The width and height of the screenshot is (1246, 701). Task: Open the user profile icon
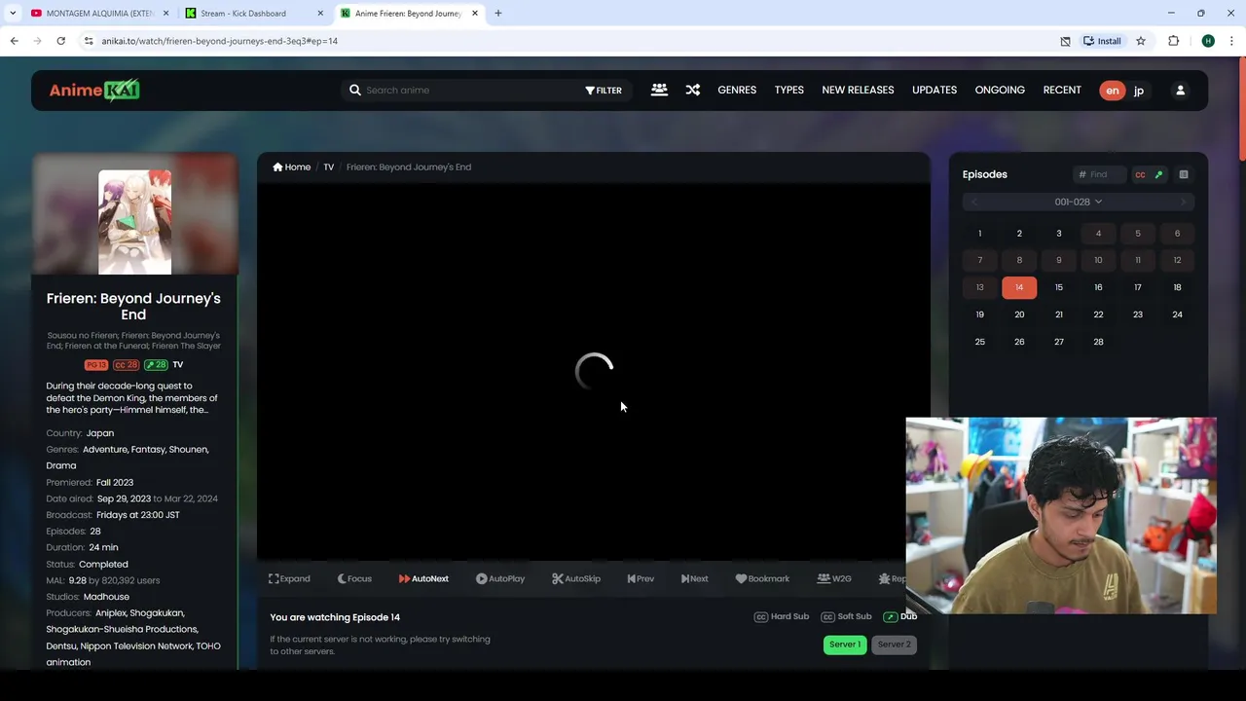[1180, 91]
